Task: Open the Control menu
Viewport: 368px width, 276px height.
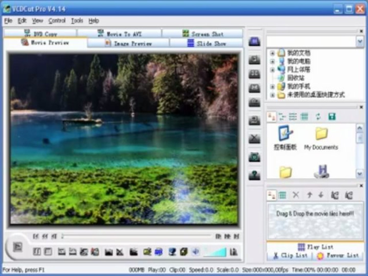Action: point(57,21)
